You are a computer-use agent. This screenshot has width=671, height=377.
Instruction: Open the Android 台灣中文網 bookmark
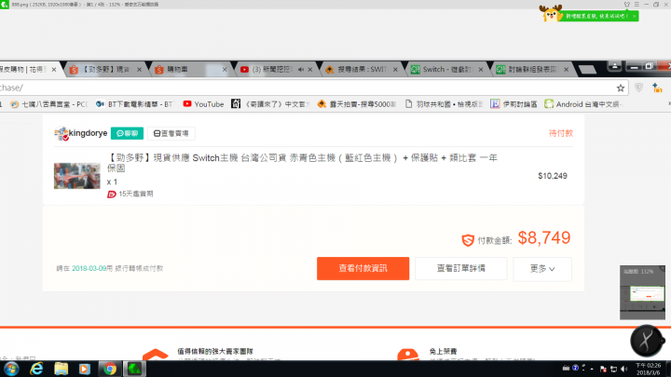pos(584,104)
